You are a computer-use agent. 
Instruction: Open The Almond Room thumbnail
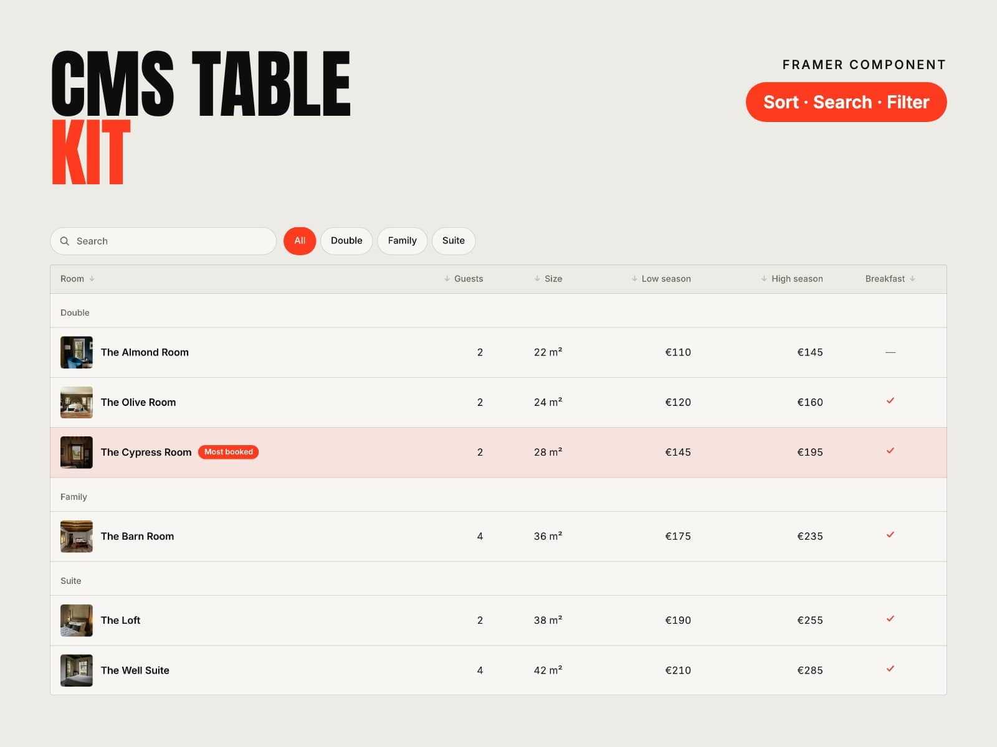[x=77, y=352]
